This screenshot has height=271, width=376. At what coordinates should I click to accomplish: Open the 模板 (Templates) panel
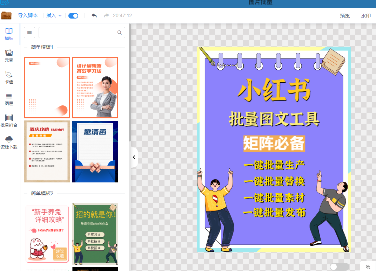[x=9, y=34]
